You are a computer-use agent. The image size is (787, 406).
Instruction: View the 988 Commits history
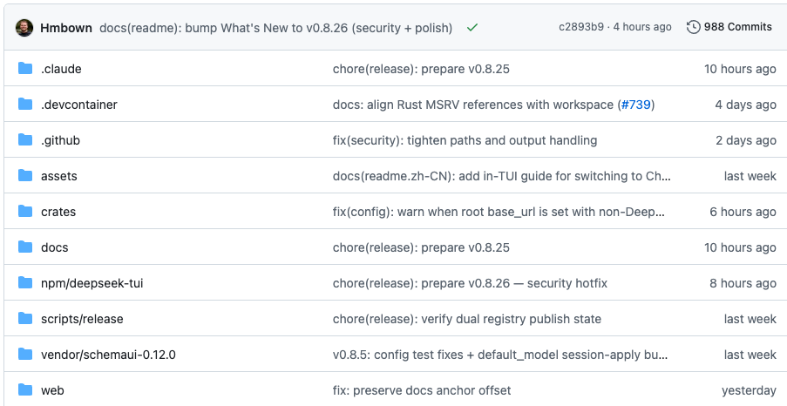tap(738, 27)
